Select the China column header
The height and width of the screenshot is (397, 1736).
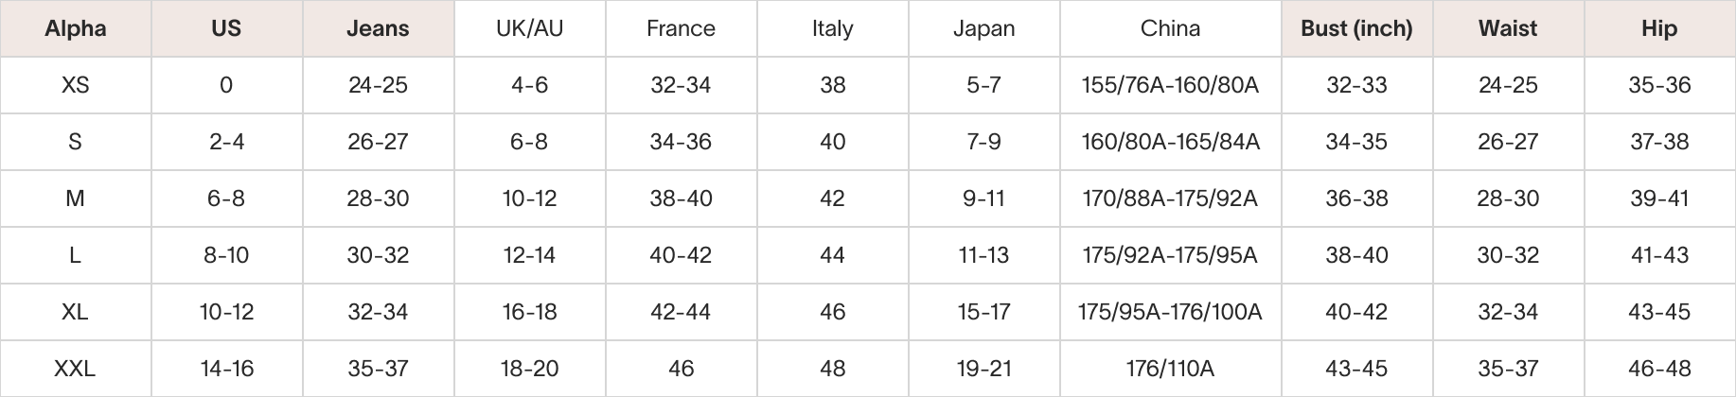pyautogui.click(x=1171, y=28)
